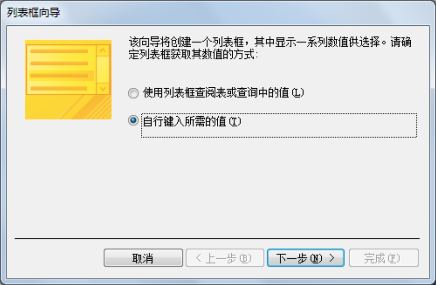Click the greyed 完成(F) button
This screenshot has width=436, height=285.
[384, 258]
